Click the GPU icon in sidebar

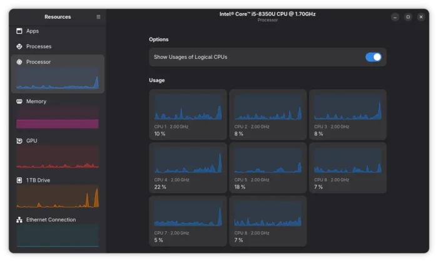pyautogui.click(x=19, y=141)
